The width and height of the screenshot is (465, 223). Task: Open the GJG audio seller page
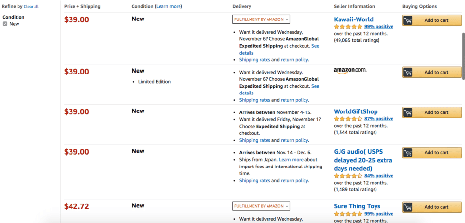click(x=363, y=160)
